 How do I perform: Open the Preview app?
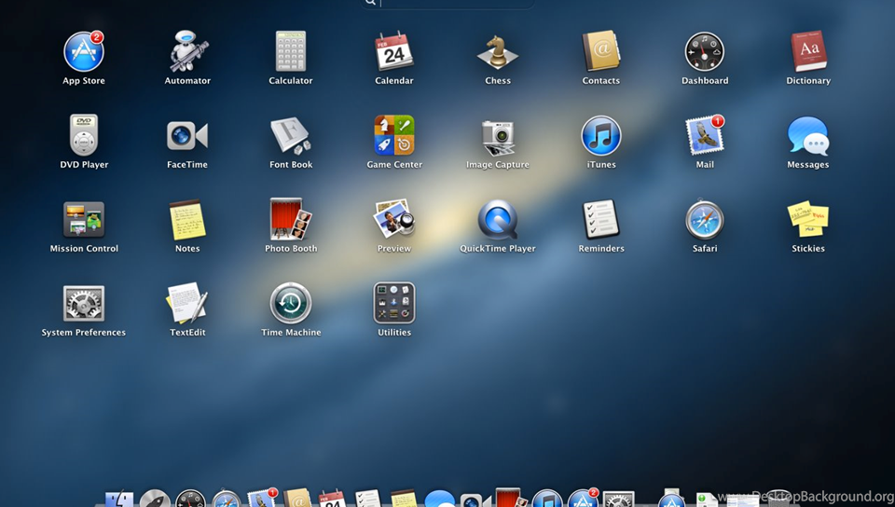pos(393,220)
